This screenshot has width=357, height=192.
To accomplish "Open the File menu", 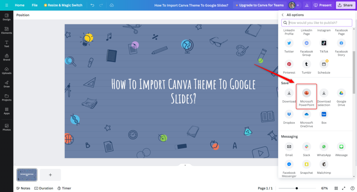I will [x=35, y=5].
